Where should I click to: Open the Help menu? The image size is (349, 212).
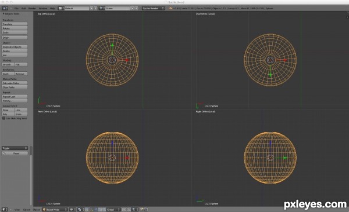52,8
